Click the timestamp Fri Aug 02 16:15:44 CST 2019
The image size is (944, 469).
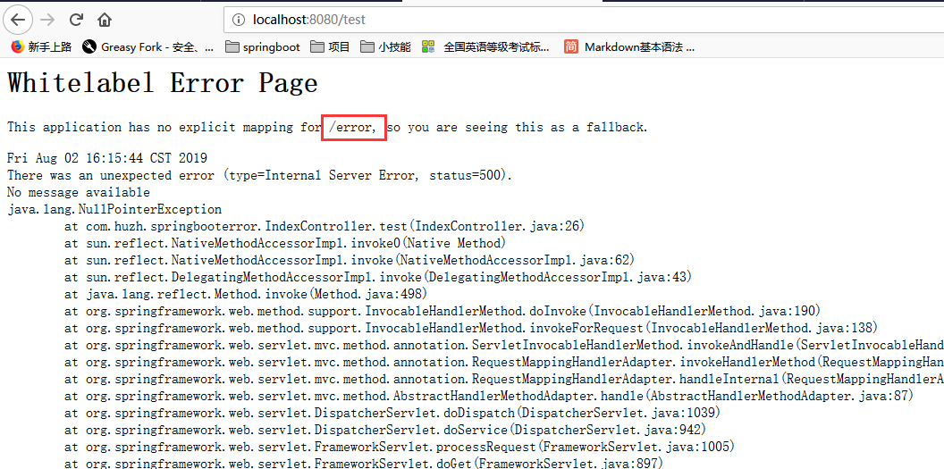[107, 159]
